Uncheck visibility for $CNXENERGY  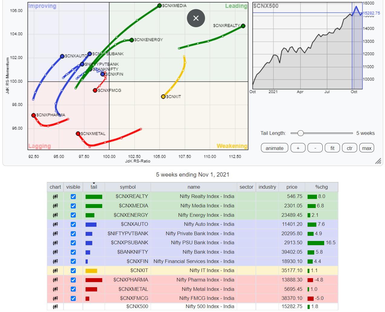(x=73, y=215)
